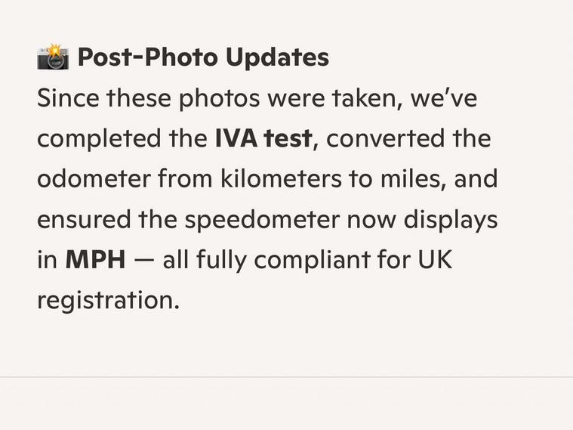Click the word 'ensured'
This screenshot has width=573, height=430.
[x=84, y=219]
